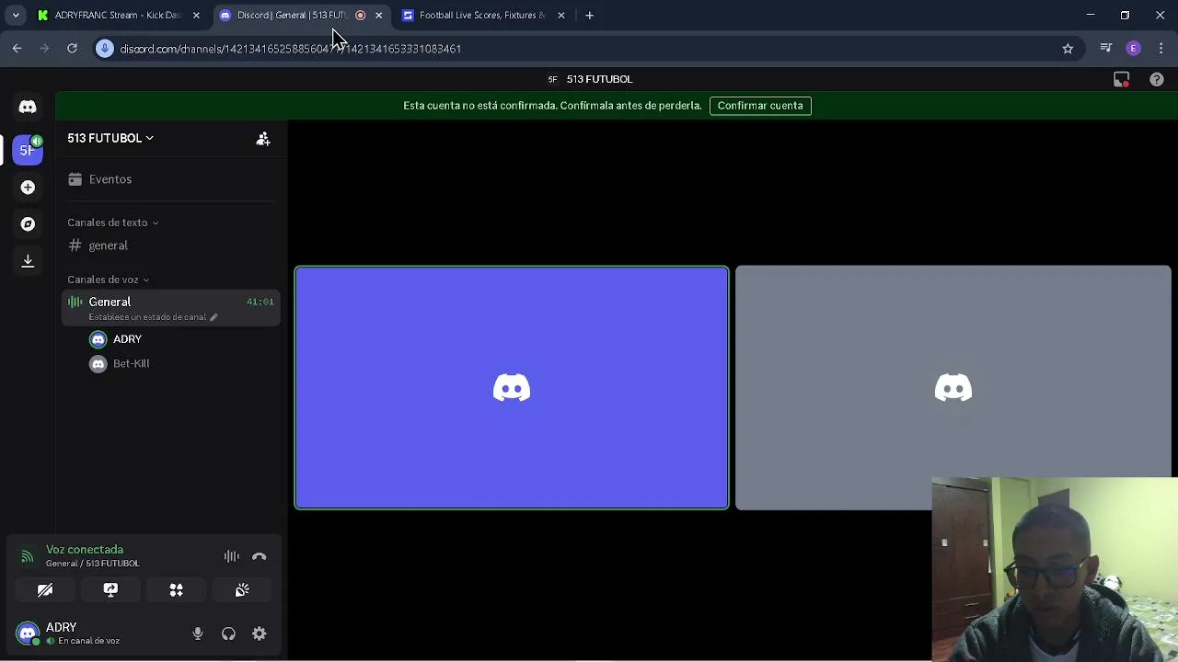Start an activity button

click(177, 590)
